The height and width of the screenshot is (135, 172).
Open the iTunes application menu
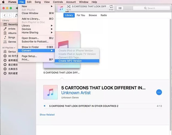(12, 2)
